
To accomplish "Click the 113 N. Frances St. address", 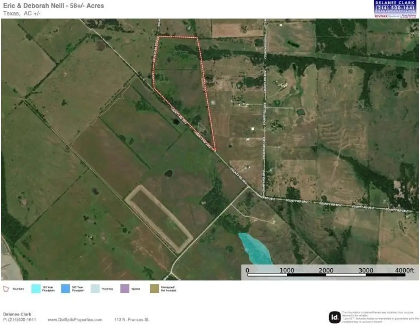I will click(x=132, y=319).
